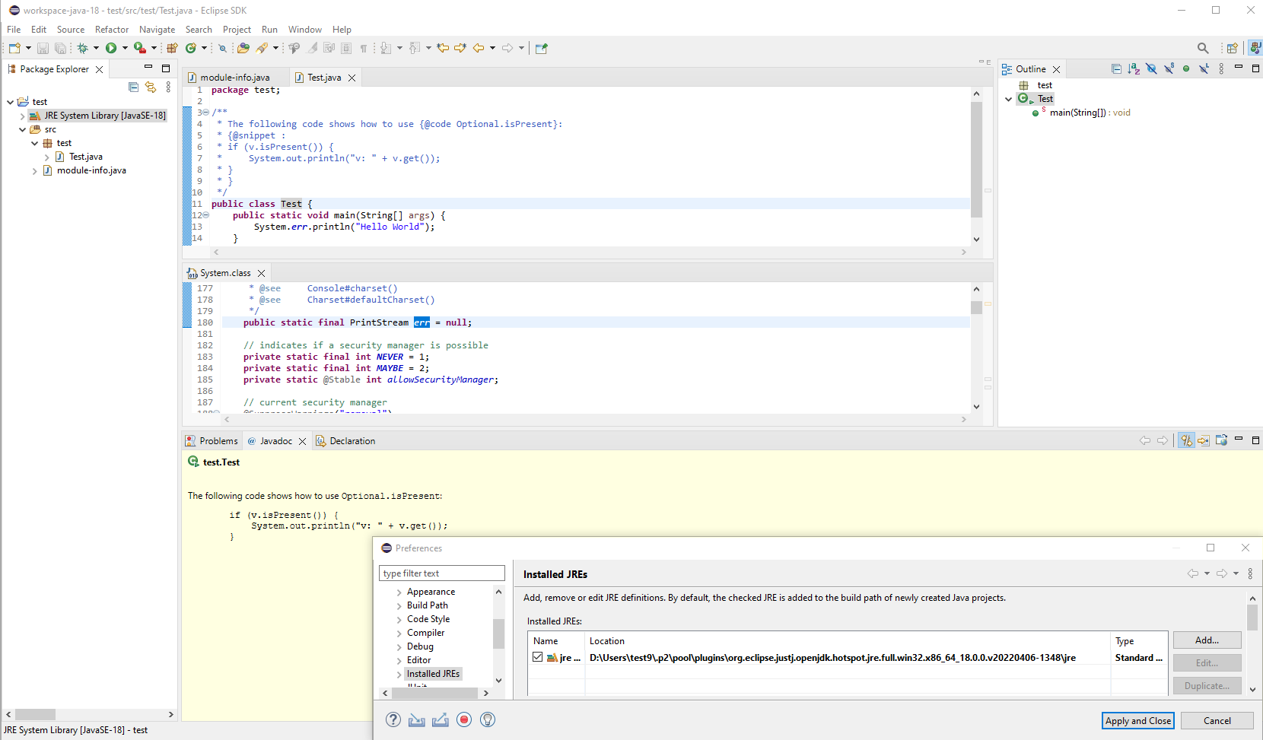This screenshot has width=1263, height=740.
Task: Switch to the module-info.java editor tab
Action: (x=234, y=78)
